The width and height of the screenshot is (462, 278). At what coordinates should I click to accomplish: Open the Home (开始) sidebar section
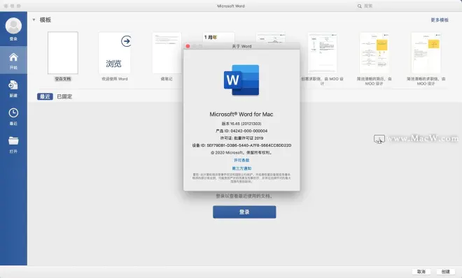pos(13,60)
